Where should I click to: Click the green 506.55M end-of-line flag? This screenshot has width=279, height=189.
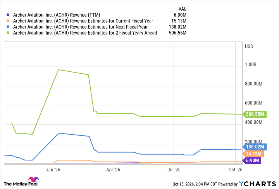(x=255, y=114)
